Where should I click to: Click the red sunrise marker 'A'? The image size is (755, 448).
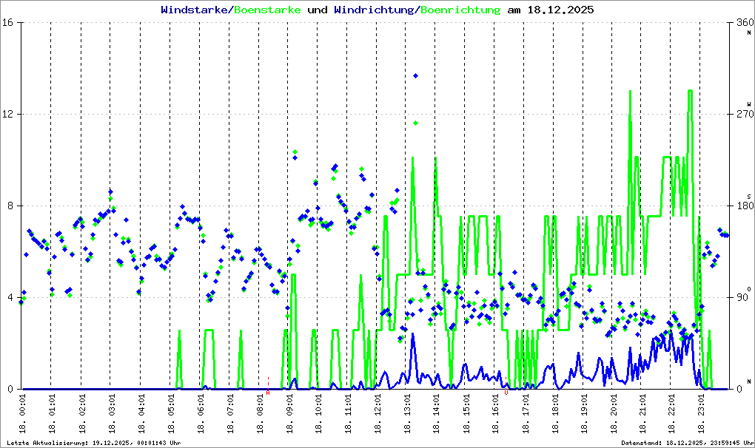point(268,393)
